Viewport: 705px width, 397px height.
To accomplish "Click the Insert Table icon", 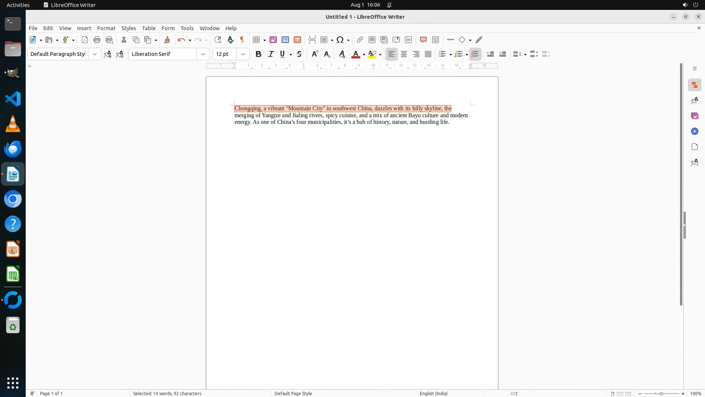I will click(x=257, y=40).
